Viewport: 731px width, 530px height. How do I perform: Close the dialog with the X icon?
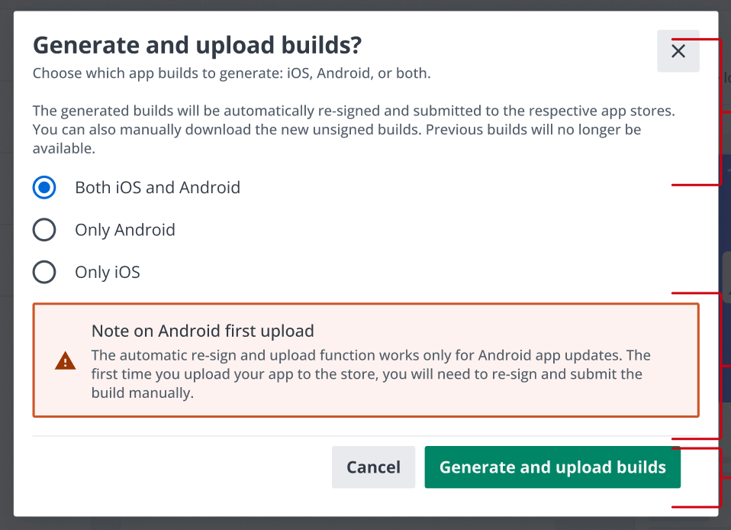click(678, 51)
